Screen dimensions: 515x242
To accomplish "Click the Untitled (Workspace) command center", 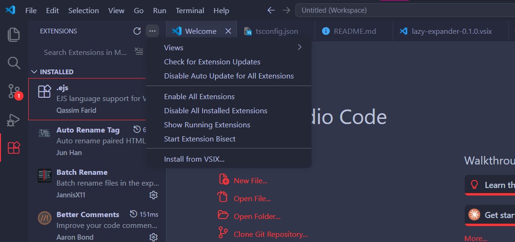I will 405,10.
